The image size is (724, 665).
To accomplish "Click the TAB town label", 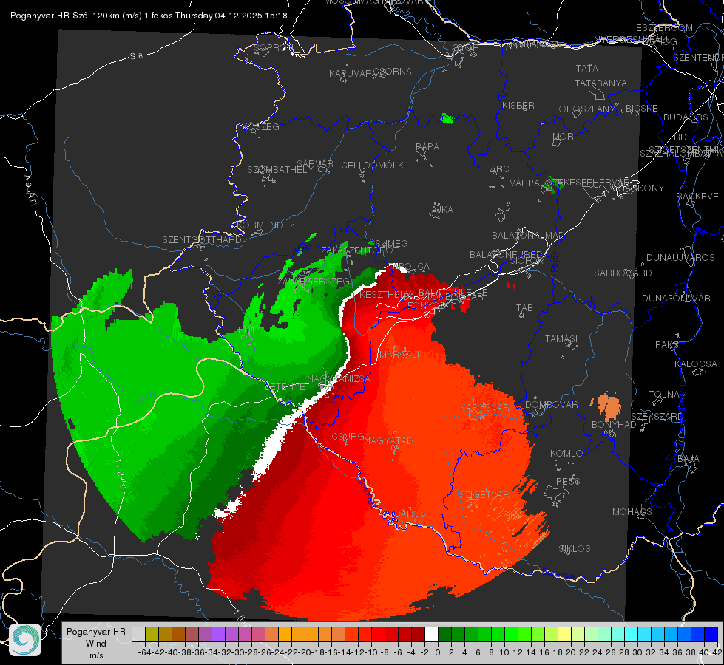I will coord(524,308).
